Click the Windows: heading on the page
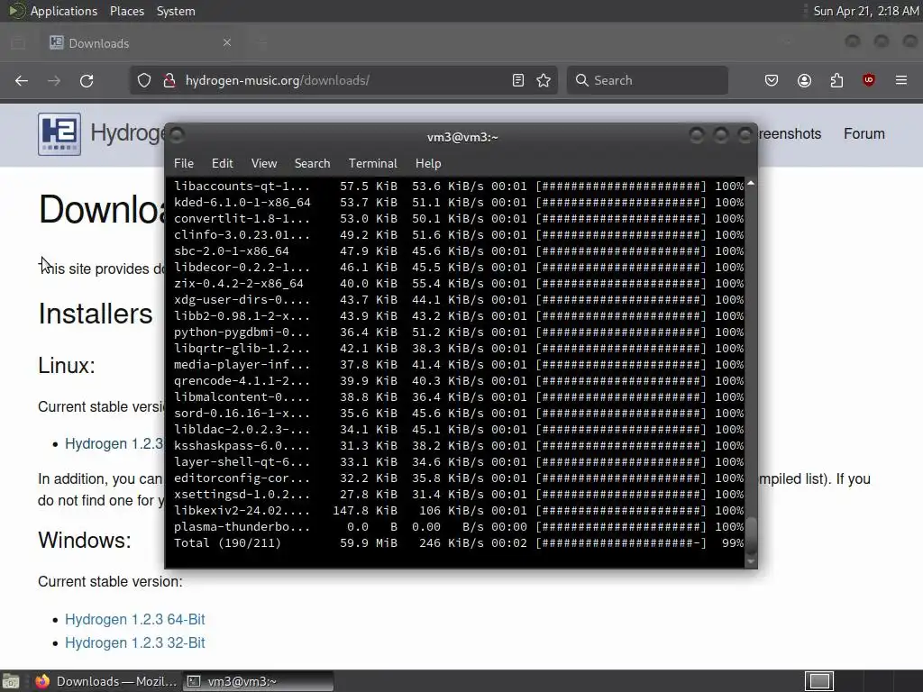923x692 pixels. point(85,541)
